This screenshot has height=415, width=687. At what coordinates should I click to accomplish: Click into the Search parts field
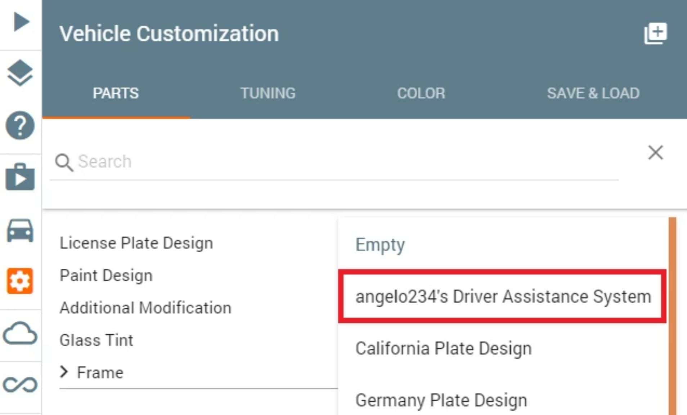pyautogui.click(x=324, y=161)
